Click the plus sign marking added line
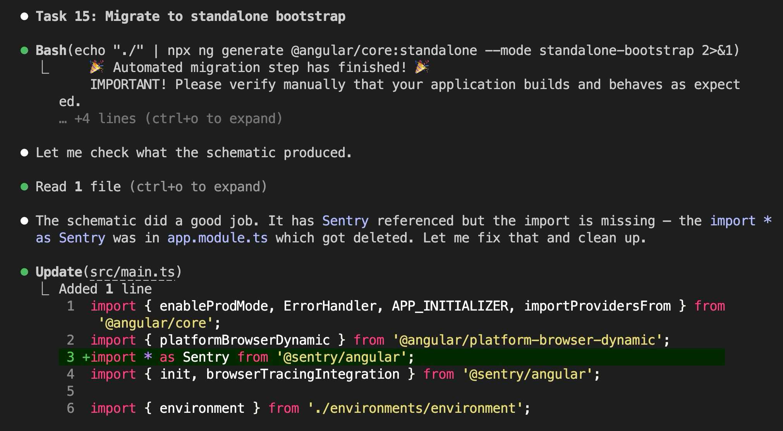The height and width of the screenshot is (431, 783). (86, 357)
